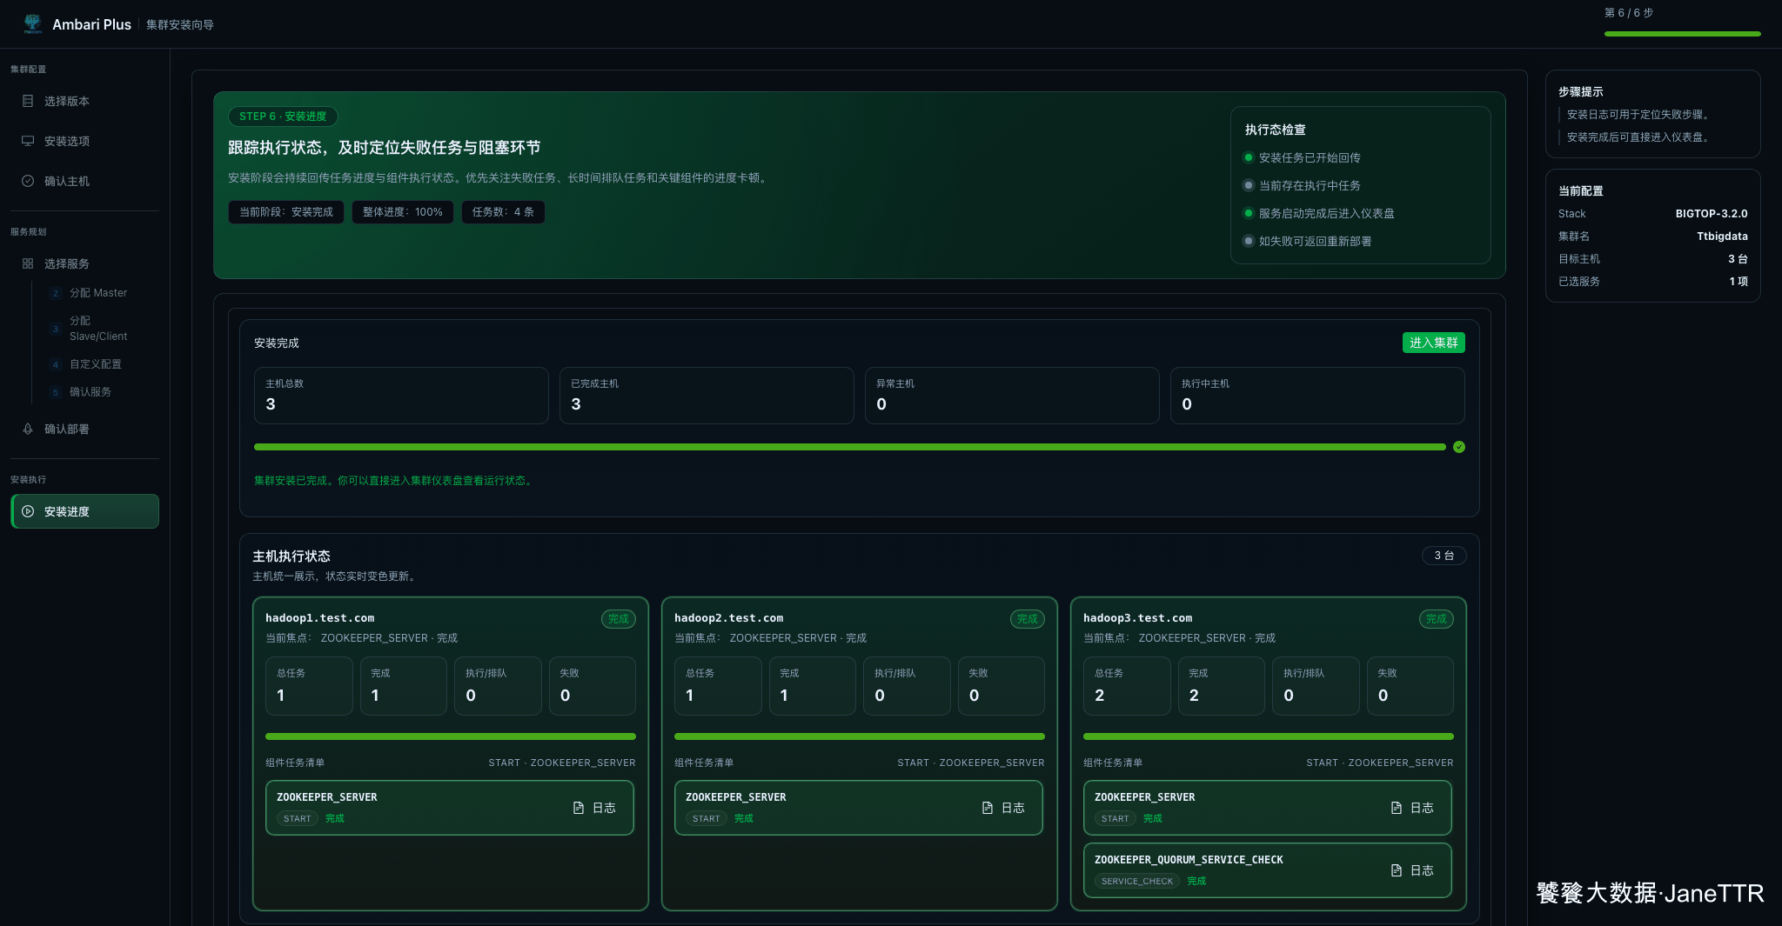The image size is (1782, 926).
Task: Open log icon for ZOOKEEPER_QUORUM_SERVICE_CHECK
Action: pyautogui.click(x=1397, y=870)
